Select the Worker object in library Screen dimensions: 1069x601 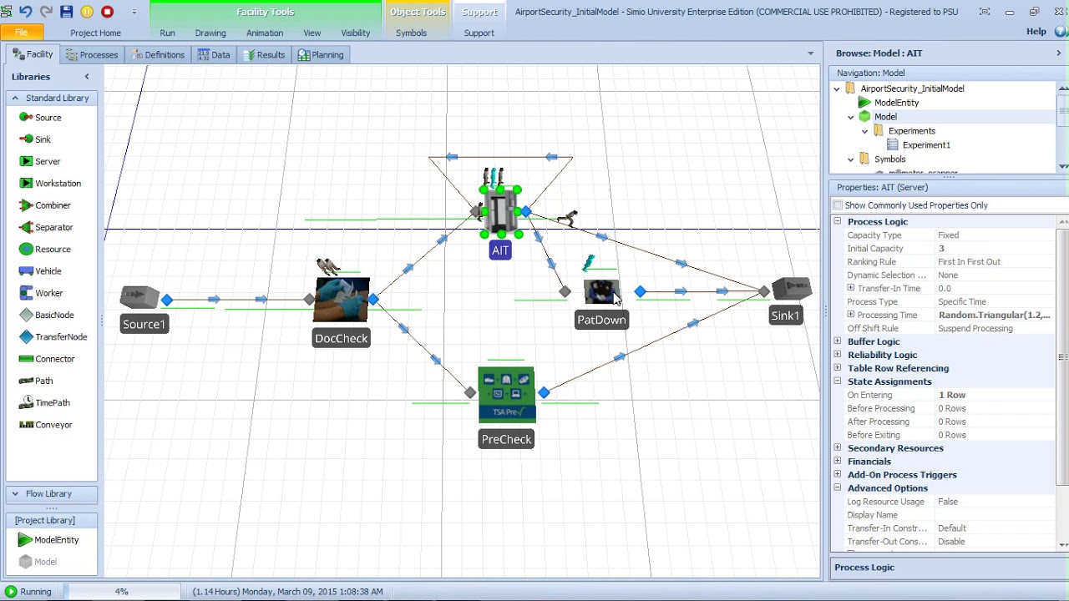tap(41, 293)
